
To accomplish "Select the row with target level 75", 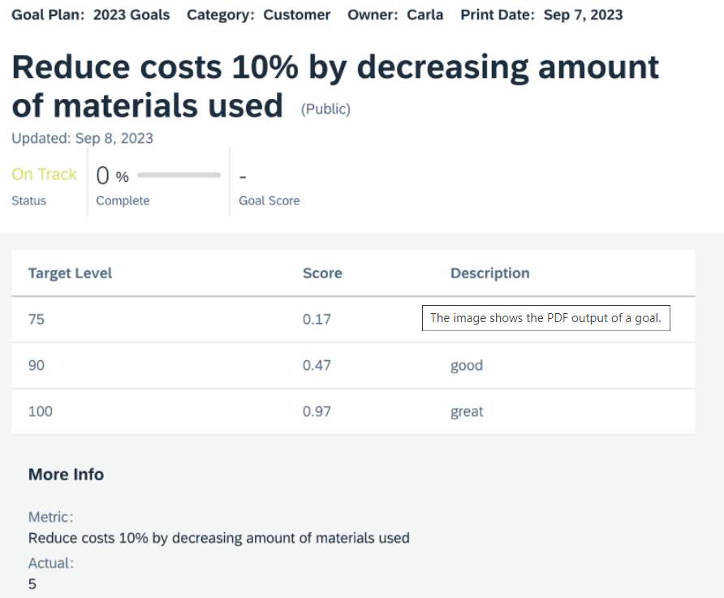I will click(353, 320).
